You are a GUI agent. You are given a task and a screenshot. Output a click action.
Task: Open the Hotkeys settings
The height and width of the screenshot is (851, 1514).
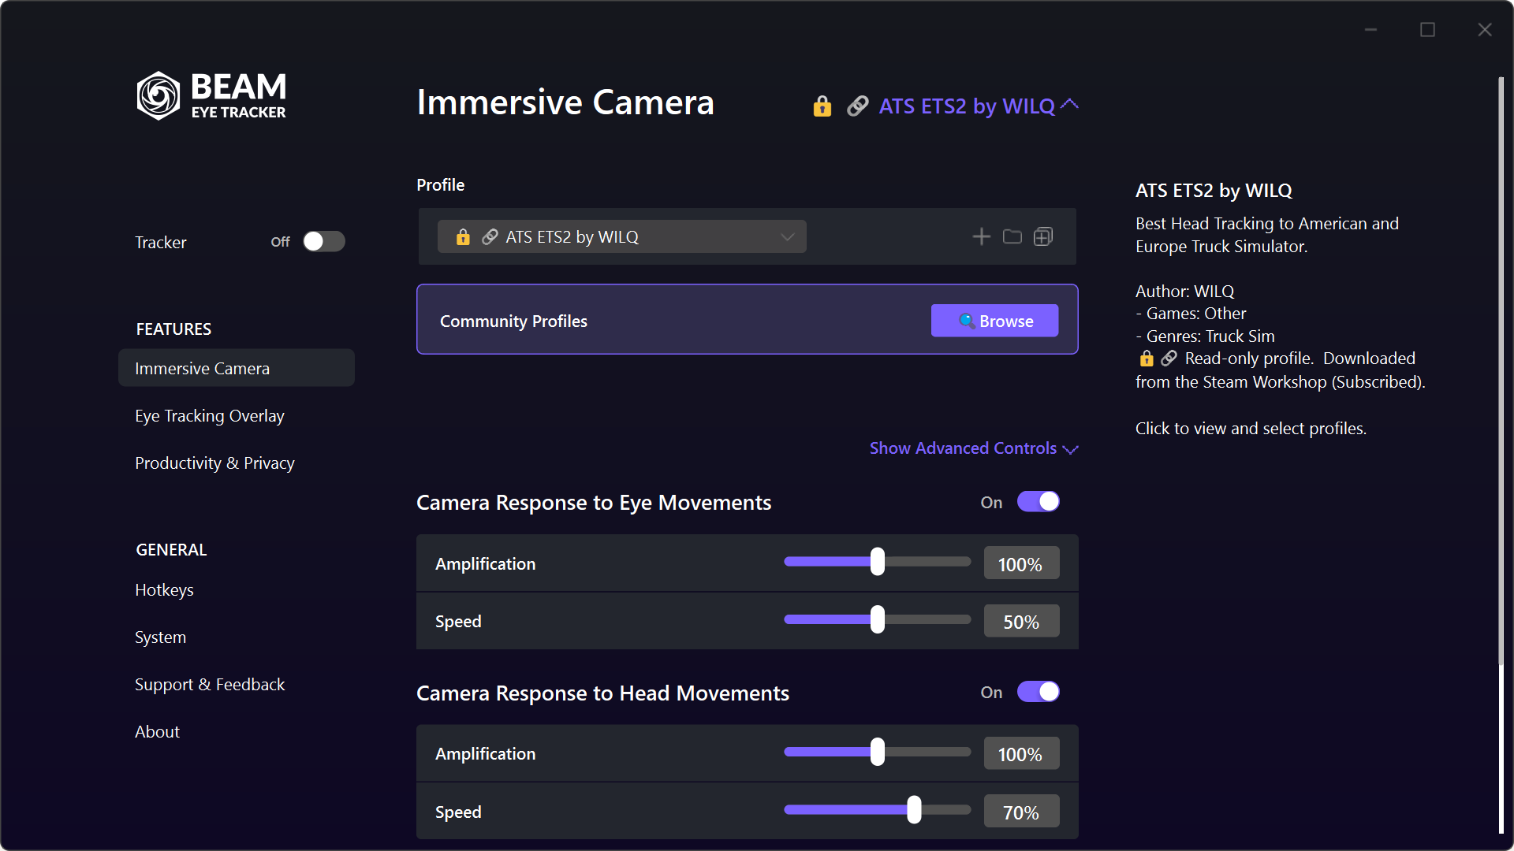pos(164,590)
